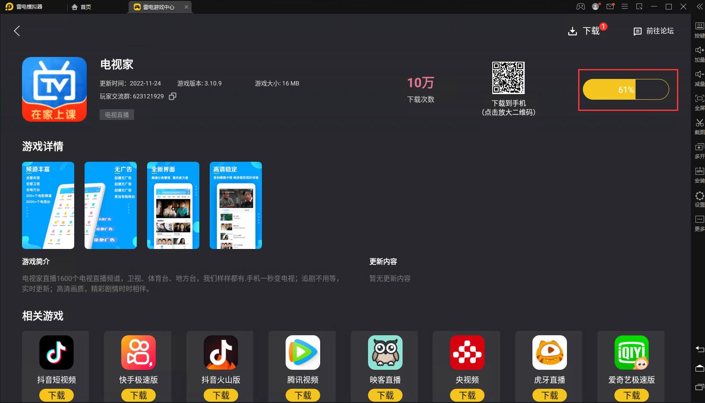Click the 爱奇艺极速版 app icon

tap(632, 353)
